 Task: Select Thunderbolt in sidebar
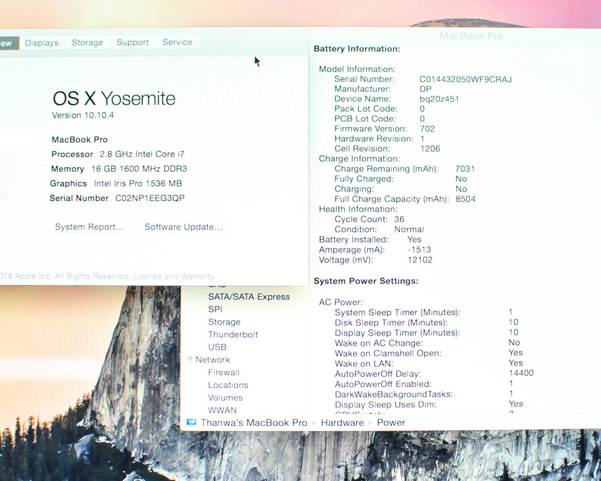233,334
